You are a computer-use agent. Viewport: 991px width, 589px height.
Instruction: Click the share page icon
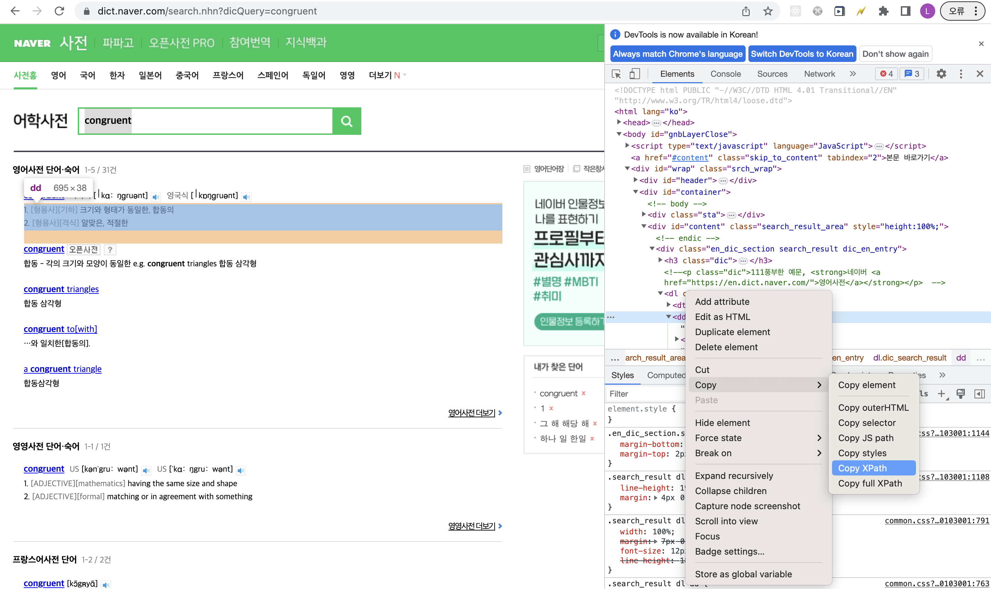[746, 11]
